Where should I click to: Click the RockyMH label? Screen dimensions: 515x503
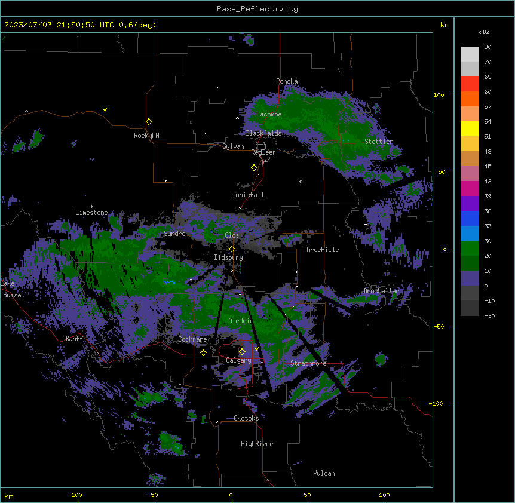point(146,136)
